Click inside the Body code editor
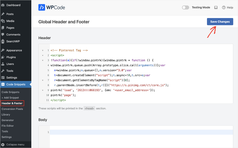Screen dimensions: 238x148 click(138, 132)
